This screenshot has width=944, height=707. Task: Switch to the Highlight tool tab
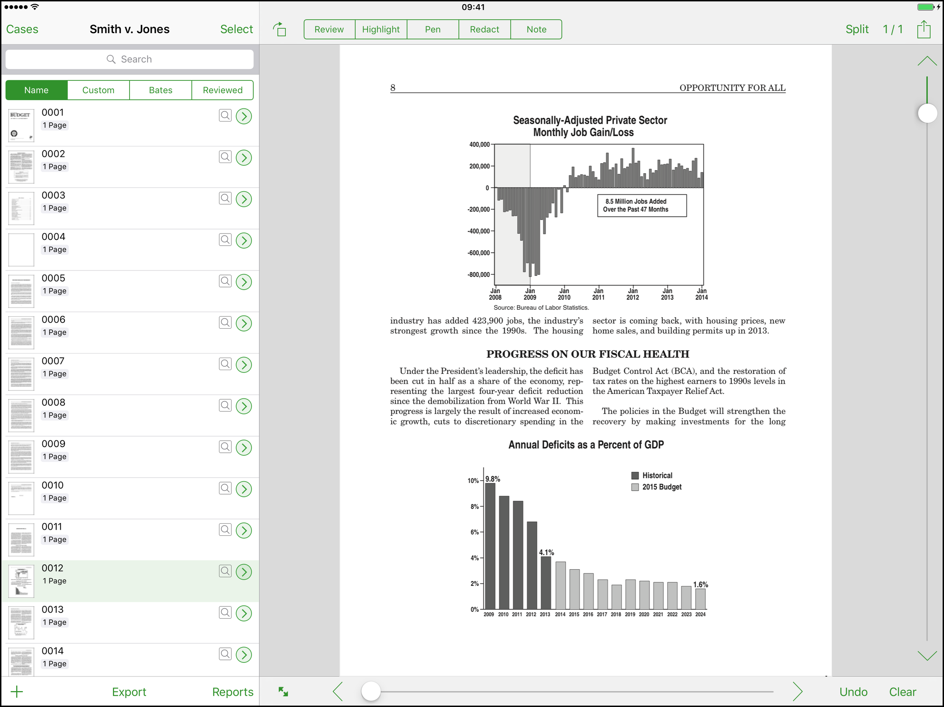(x=381, y=29)
